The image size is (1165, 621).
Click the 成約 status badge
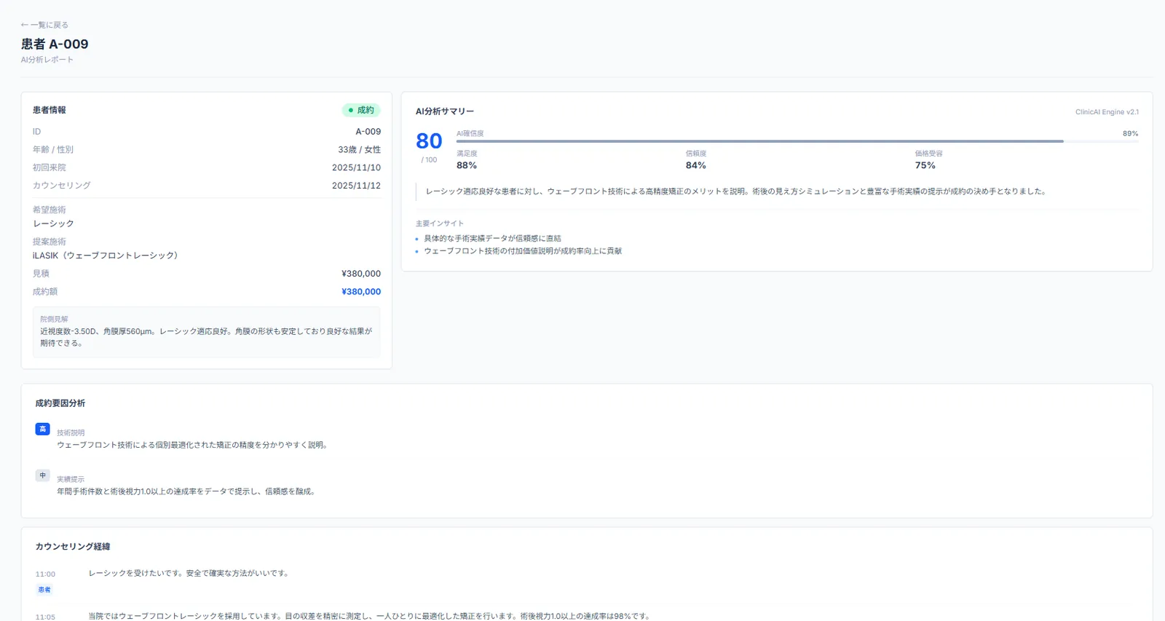tap(361, 110)
